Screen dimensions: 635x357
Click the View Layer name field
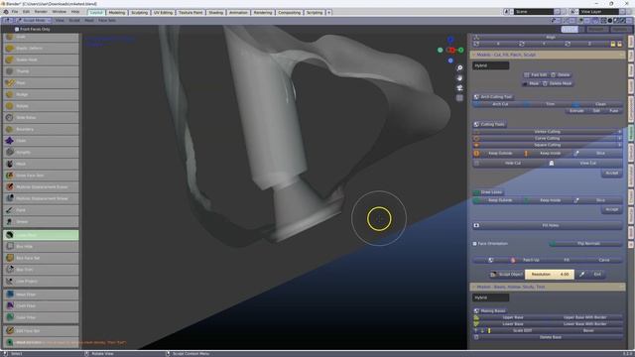598,12
